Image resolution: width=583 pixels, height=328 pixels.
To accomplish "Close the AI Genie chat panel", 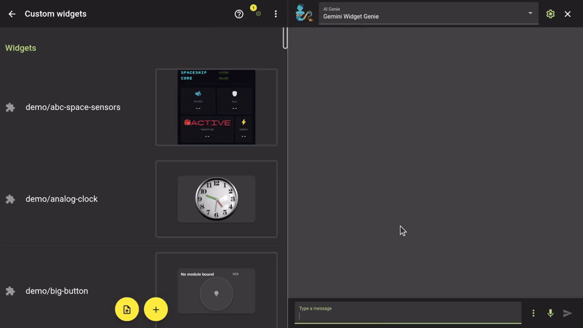I will point(567,14).
